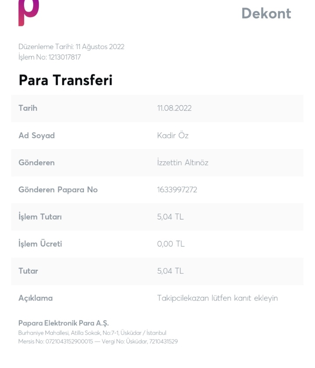Click sender name İzzettin Altınöz
The height and width of the screenshot is (368, 315).
tap(183, 163)
